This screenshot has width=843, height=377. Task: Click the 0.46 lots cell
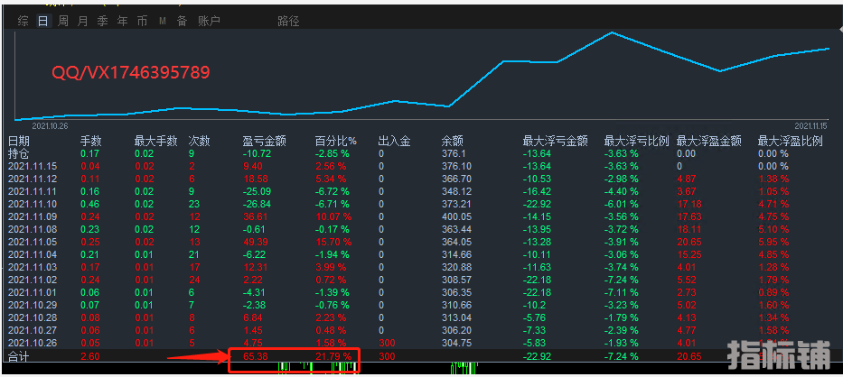(x=89, y=204)
